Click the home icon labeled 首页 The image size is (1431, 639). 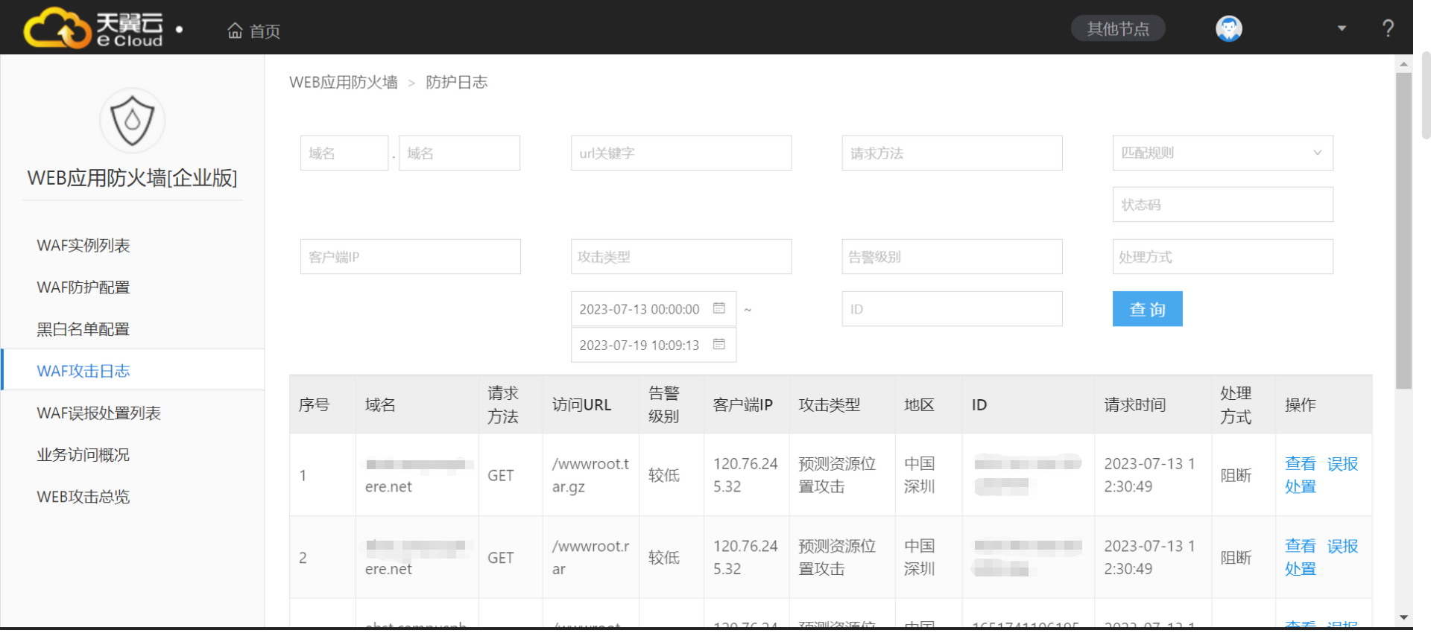pos(236,31)
